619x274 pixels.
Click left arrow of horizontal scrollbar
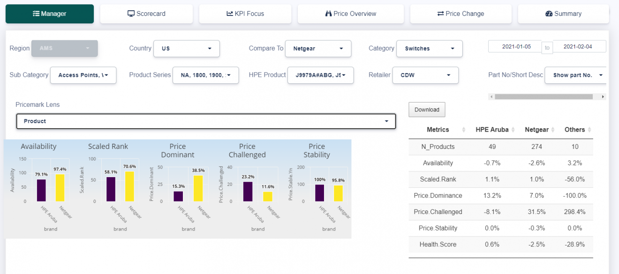coord(491,97)
